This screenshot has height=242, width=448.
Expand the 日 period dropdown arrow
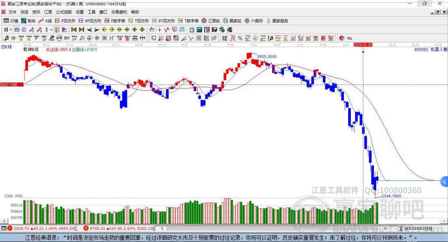[x=10, y=30]
